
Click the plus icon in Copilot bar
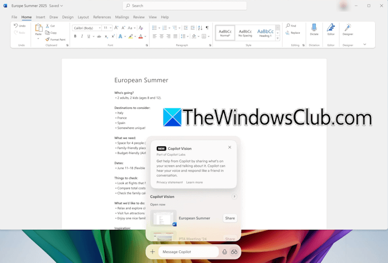tap(152, 251)
